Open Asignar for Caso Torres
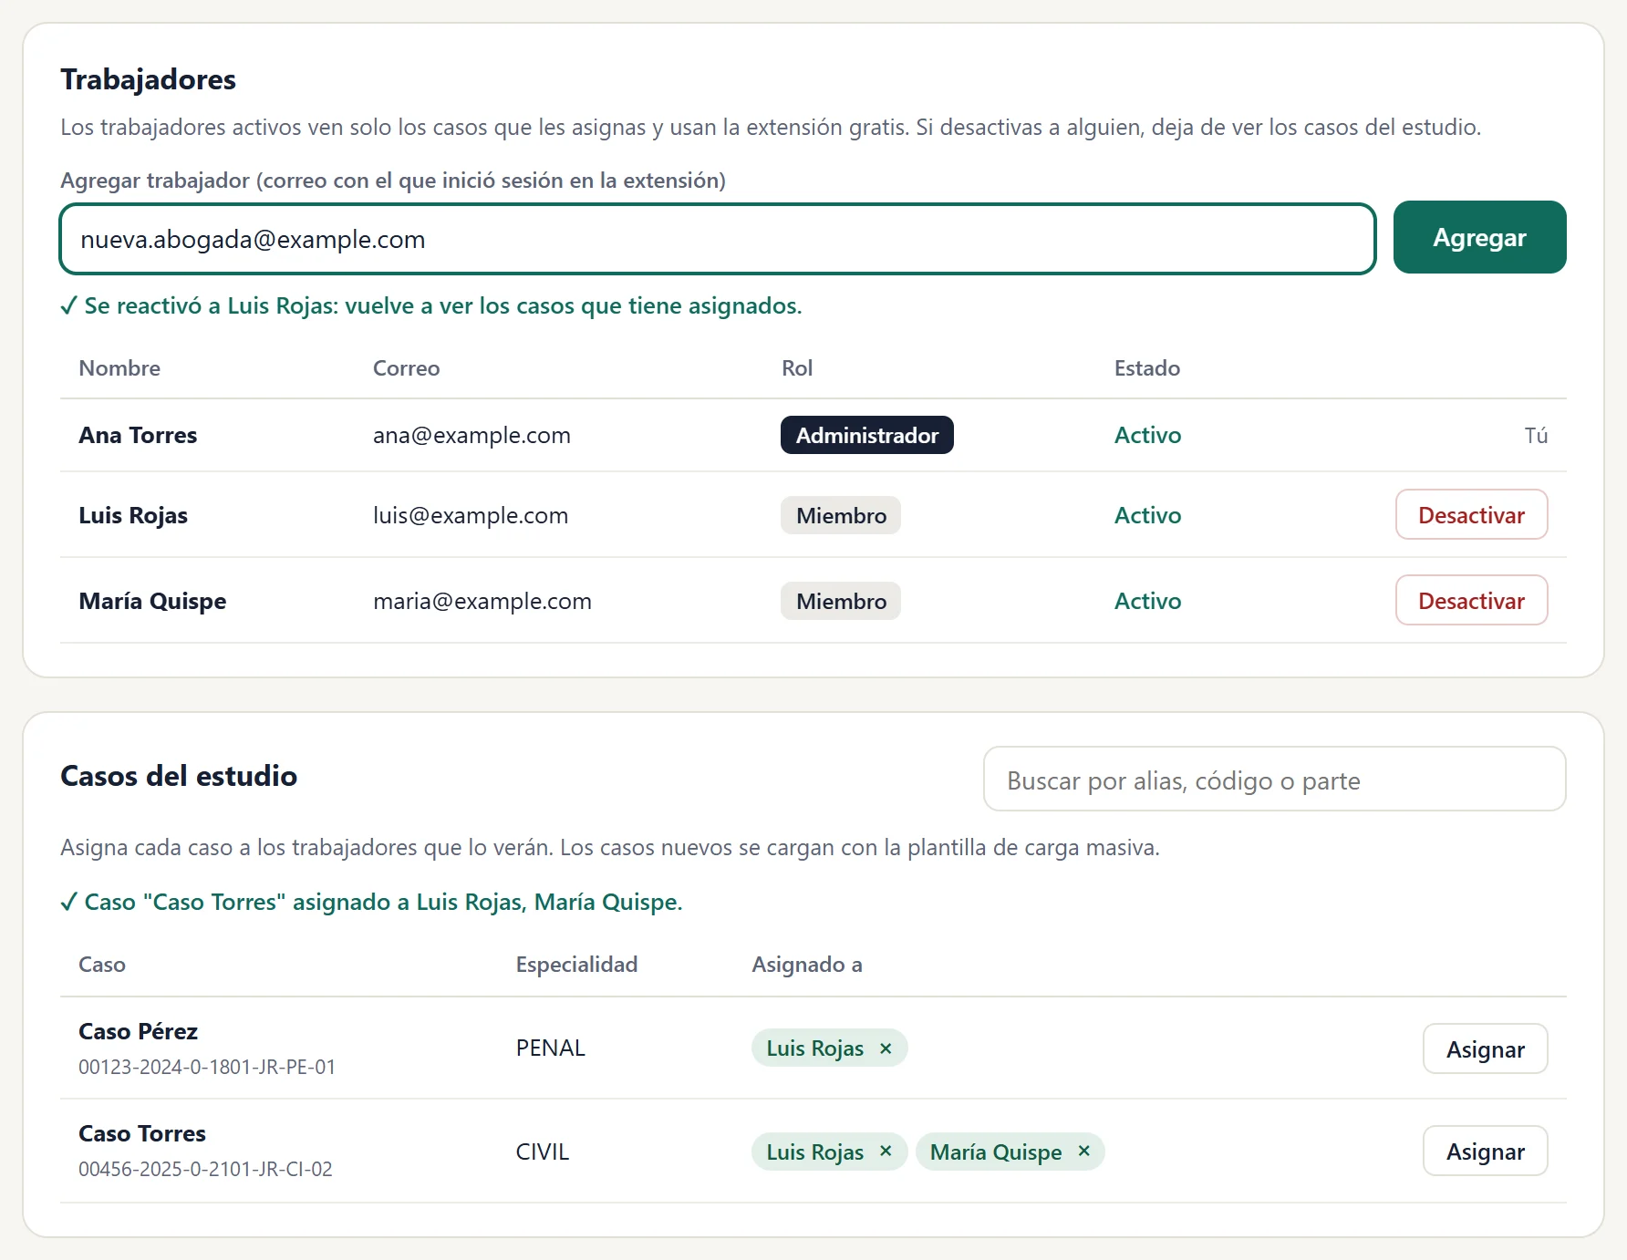This screenshot has height=1260, width=1627. tap(1485, 1151)
